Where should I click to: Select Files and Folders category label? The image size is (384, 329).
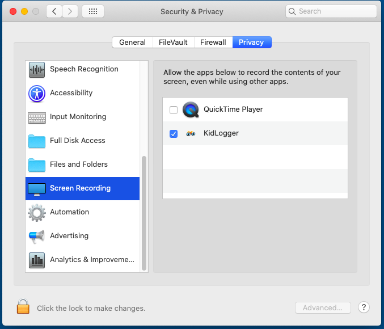(x=79, y=164)
